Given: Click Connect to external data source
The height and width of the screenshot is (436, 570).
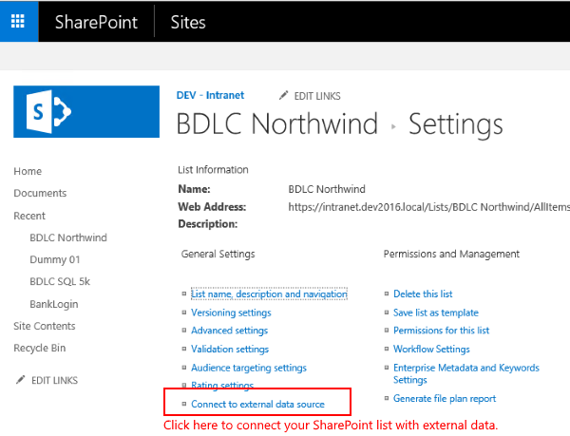Looking at the screenshot, I should point(257,405).
